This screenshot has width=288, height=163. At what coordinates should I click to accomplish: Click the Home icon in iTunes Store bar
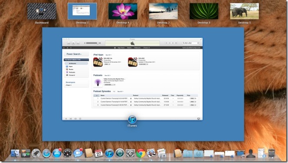(115, 48)
